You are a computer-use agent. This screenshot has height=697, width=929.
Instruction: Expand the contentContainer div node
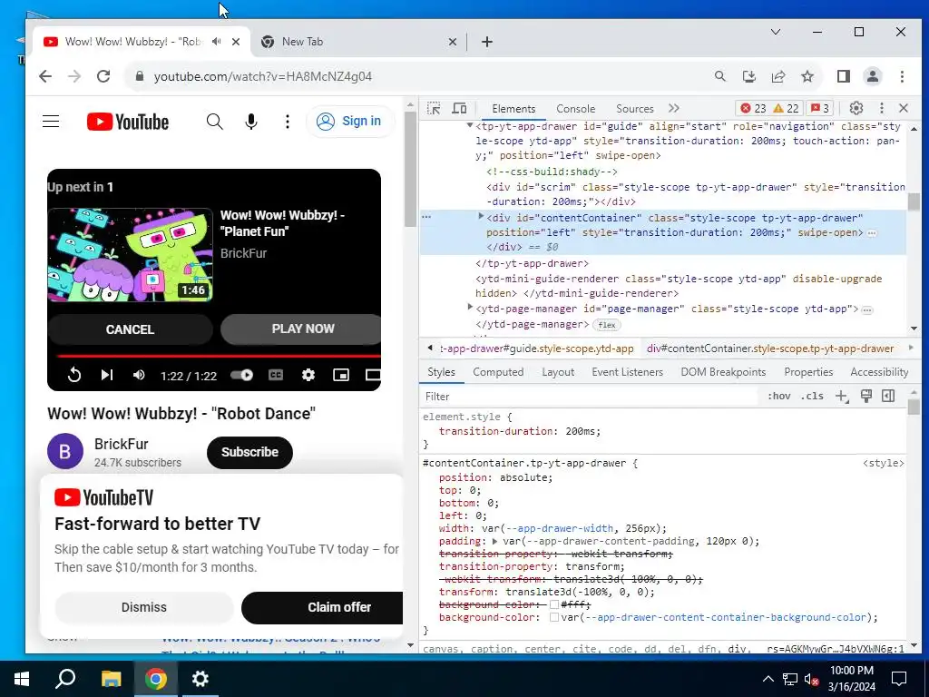point(481,216)
